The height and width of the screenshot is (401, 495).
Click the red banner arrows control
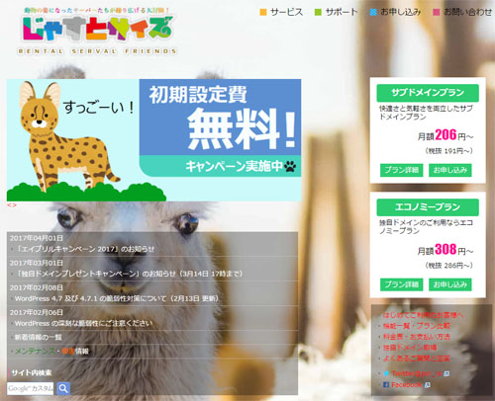click(x=12, y=204)
